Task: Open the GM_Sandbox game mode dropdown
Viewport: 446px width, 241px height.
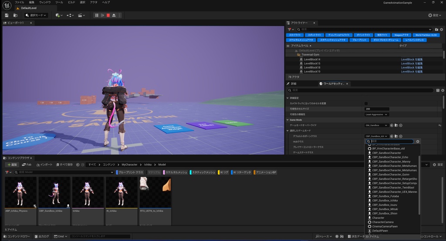Action: tap(377, 125)
